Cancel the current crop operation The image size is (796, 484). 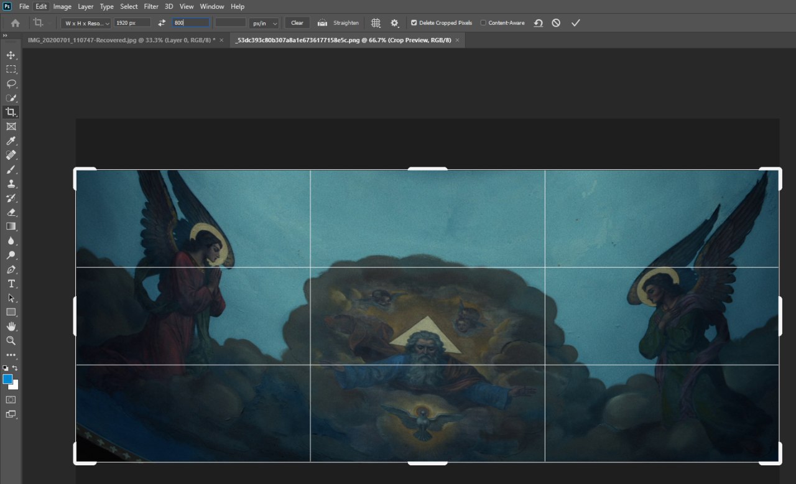(x=556, y=23)
